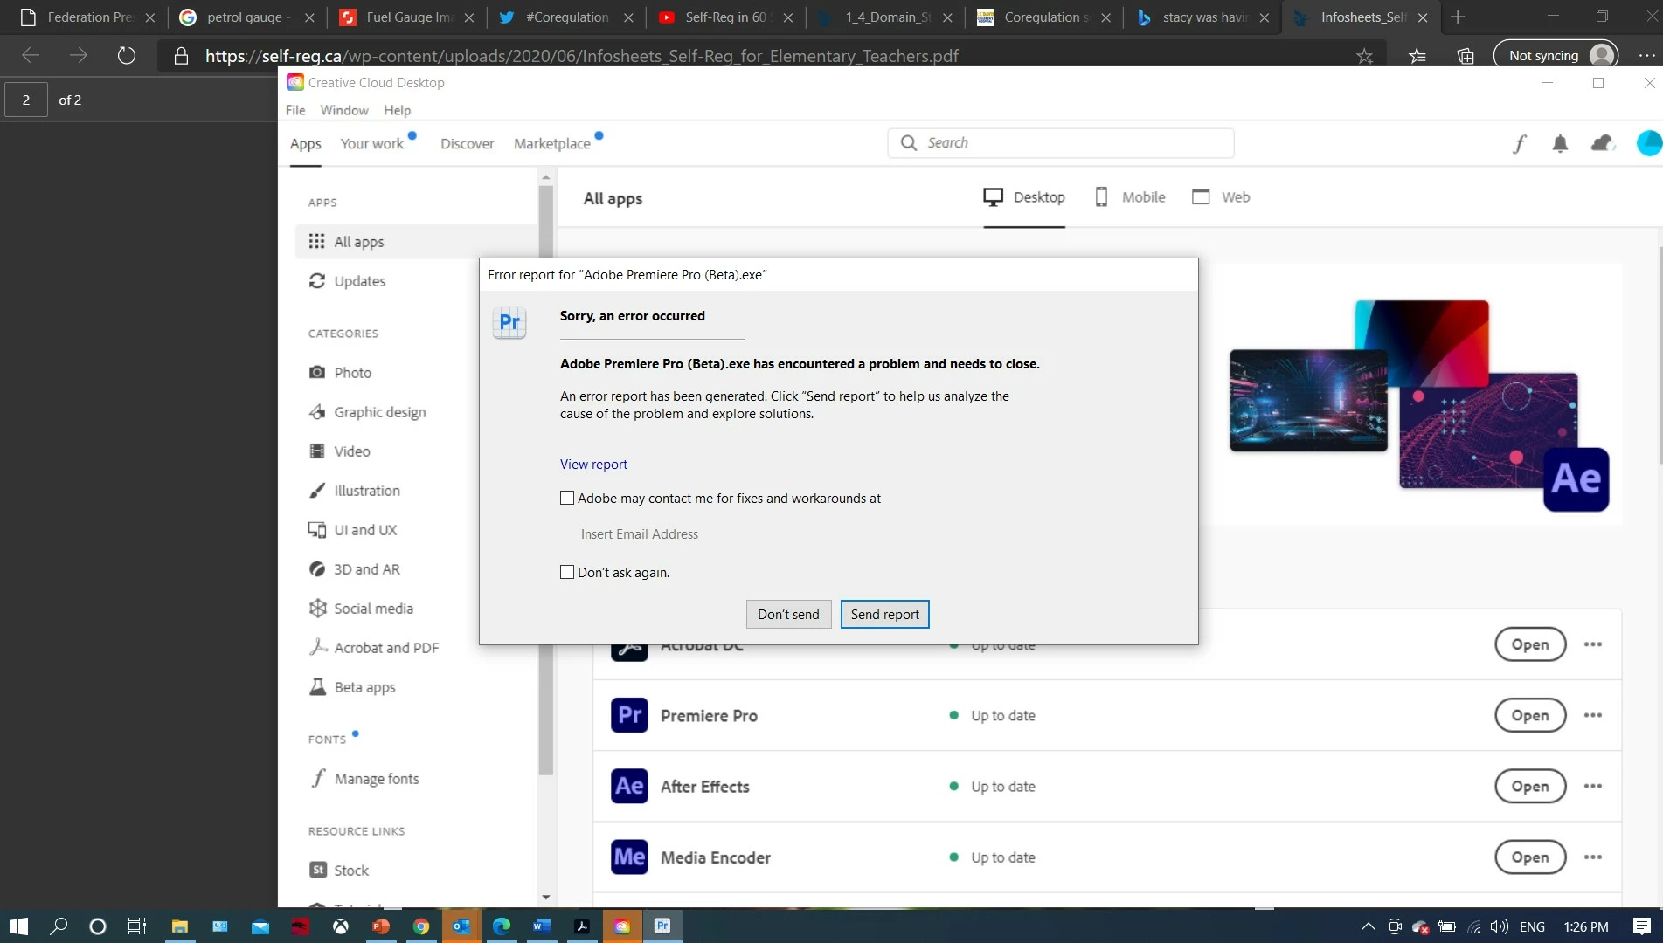Click browser refresh button
The image size is (1663, 943).
(x=127, y=56)
